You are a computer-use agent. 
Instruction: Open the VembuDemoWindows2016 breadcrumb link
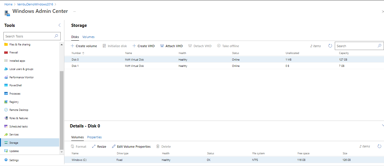point(35,4)
